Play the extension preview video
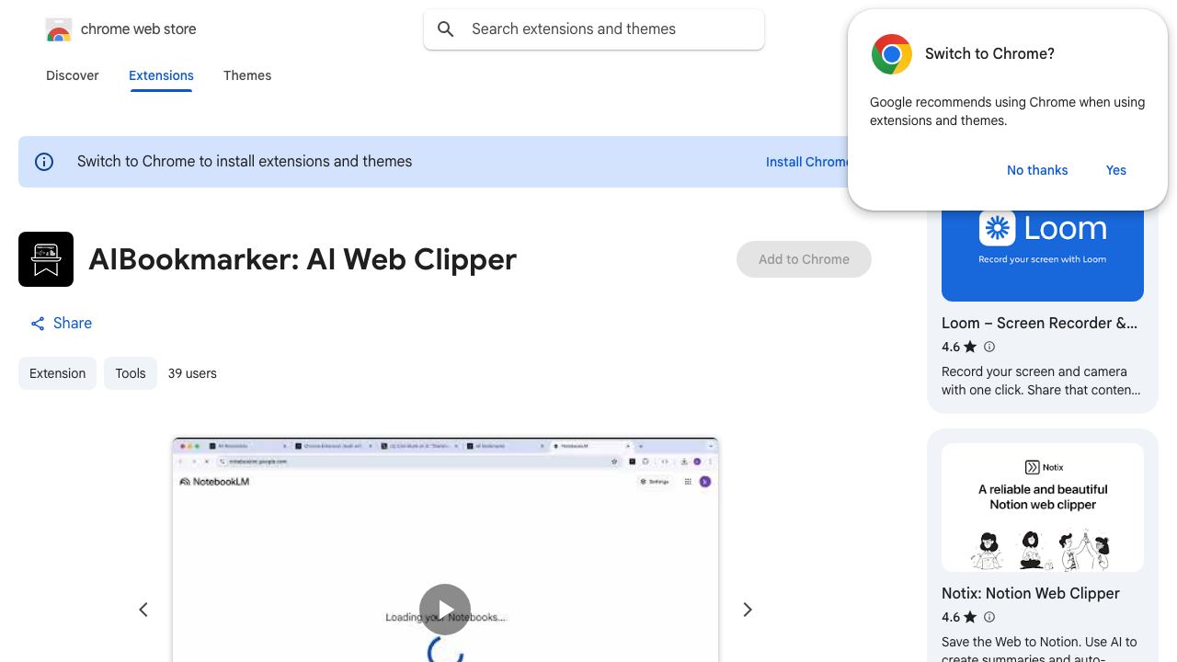 tap(445, 610)
